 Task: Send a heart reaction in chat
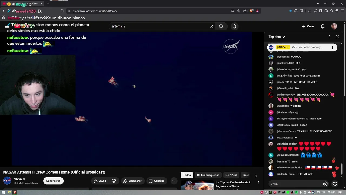(335, 184)
